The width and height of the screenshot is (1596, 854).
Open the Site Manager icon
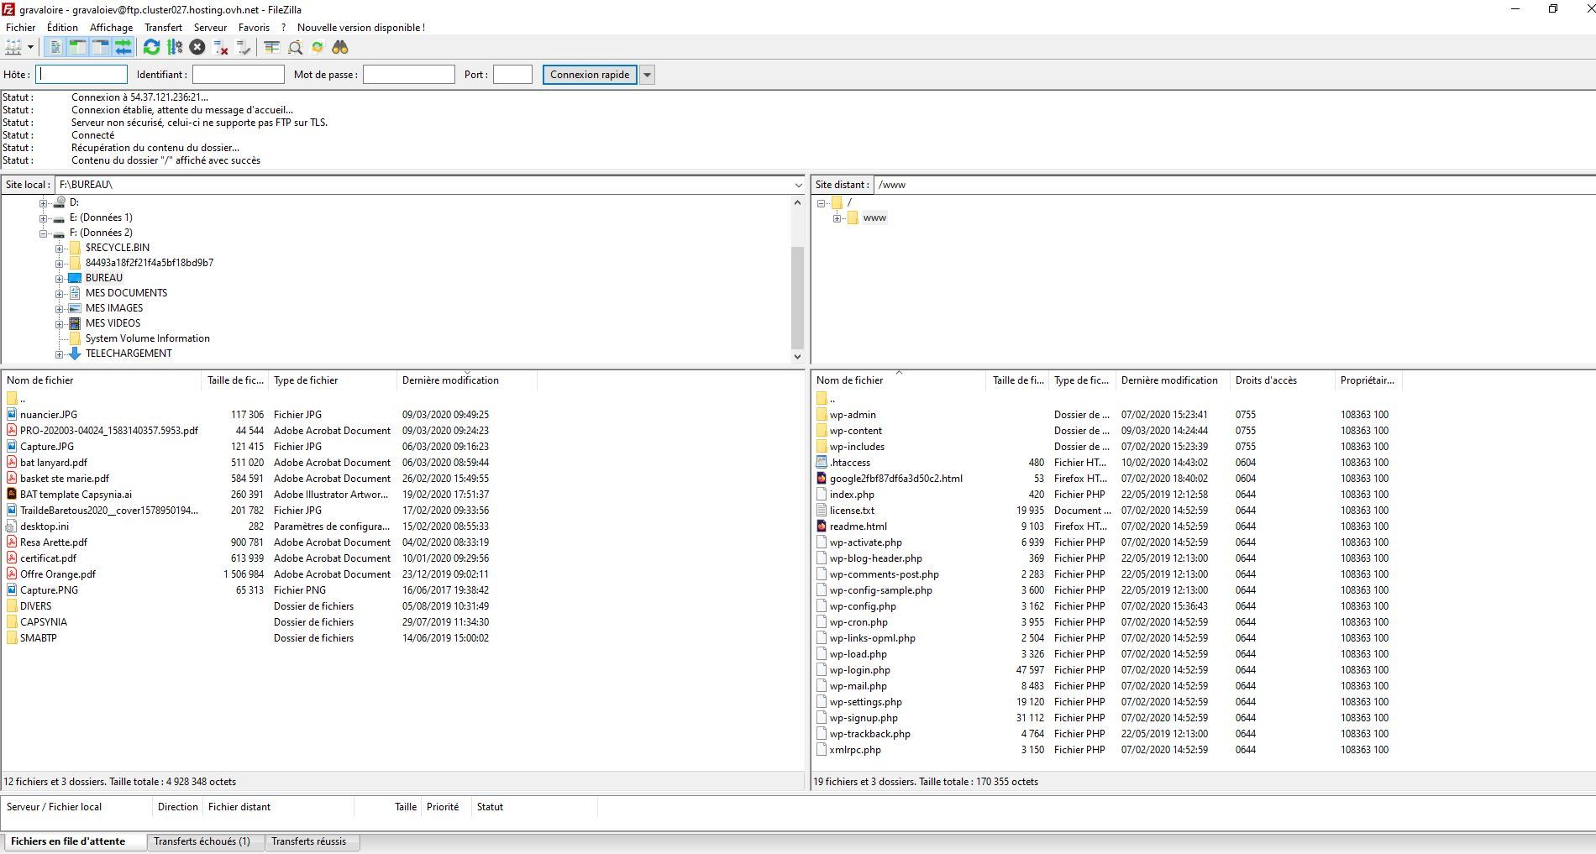13,48
